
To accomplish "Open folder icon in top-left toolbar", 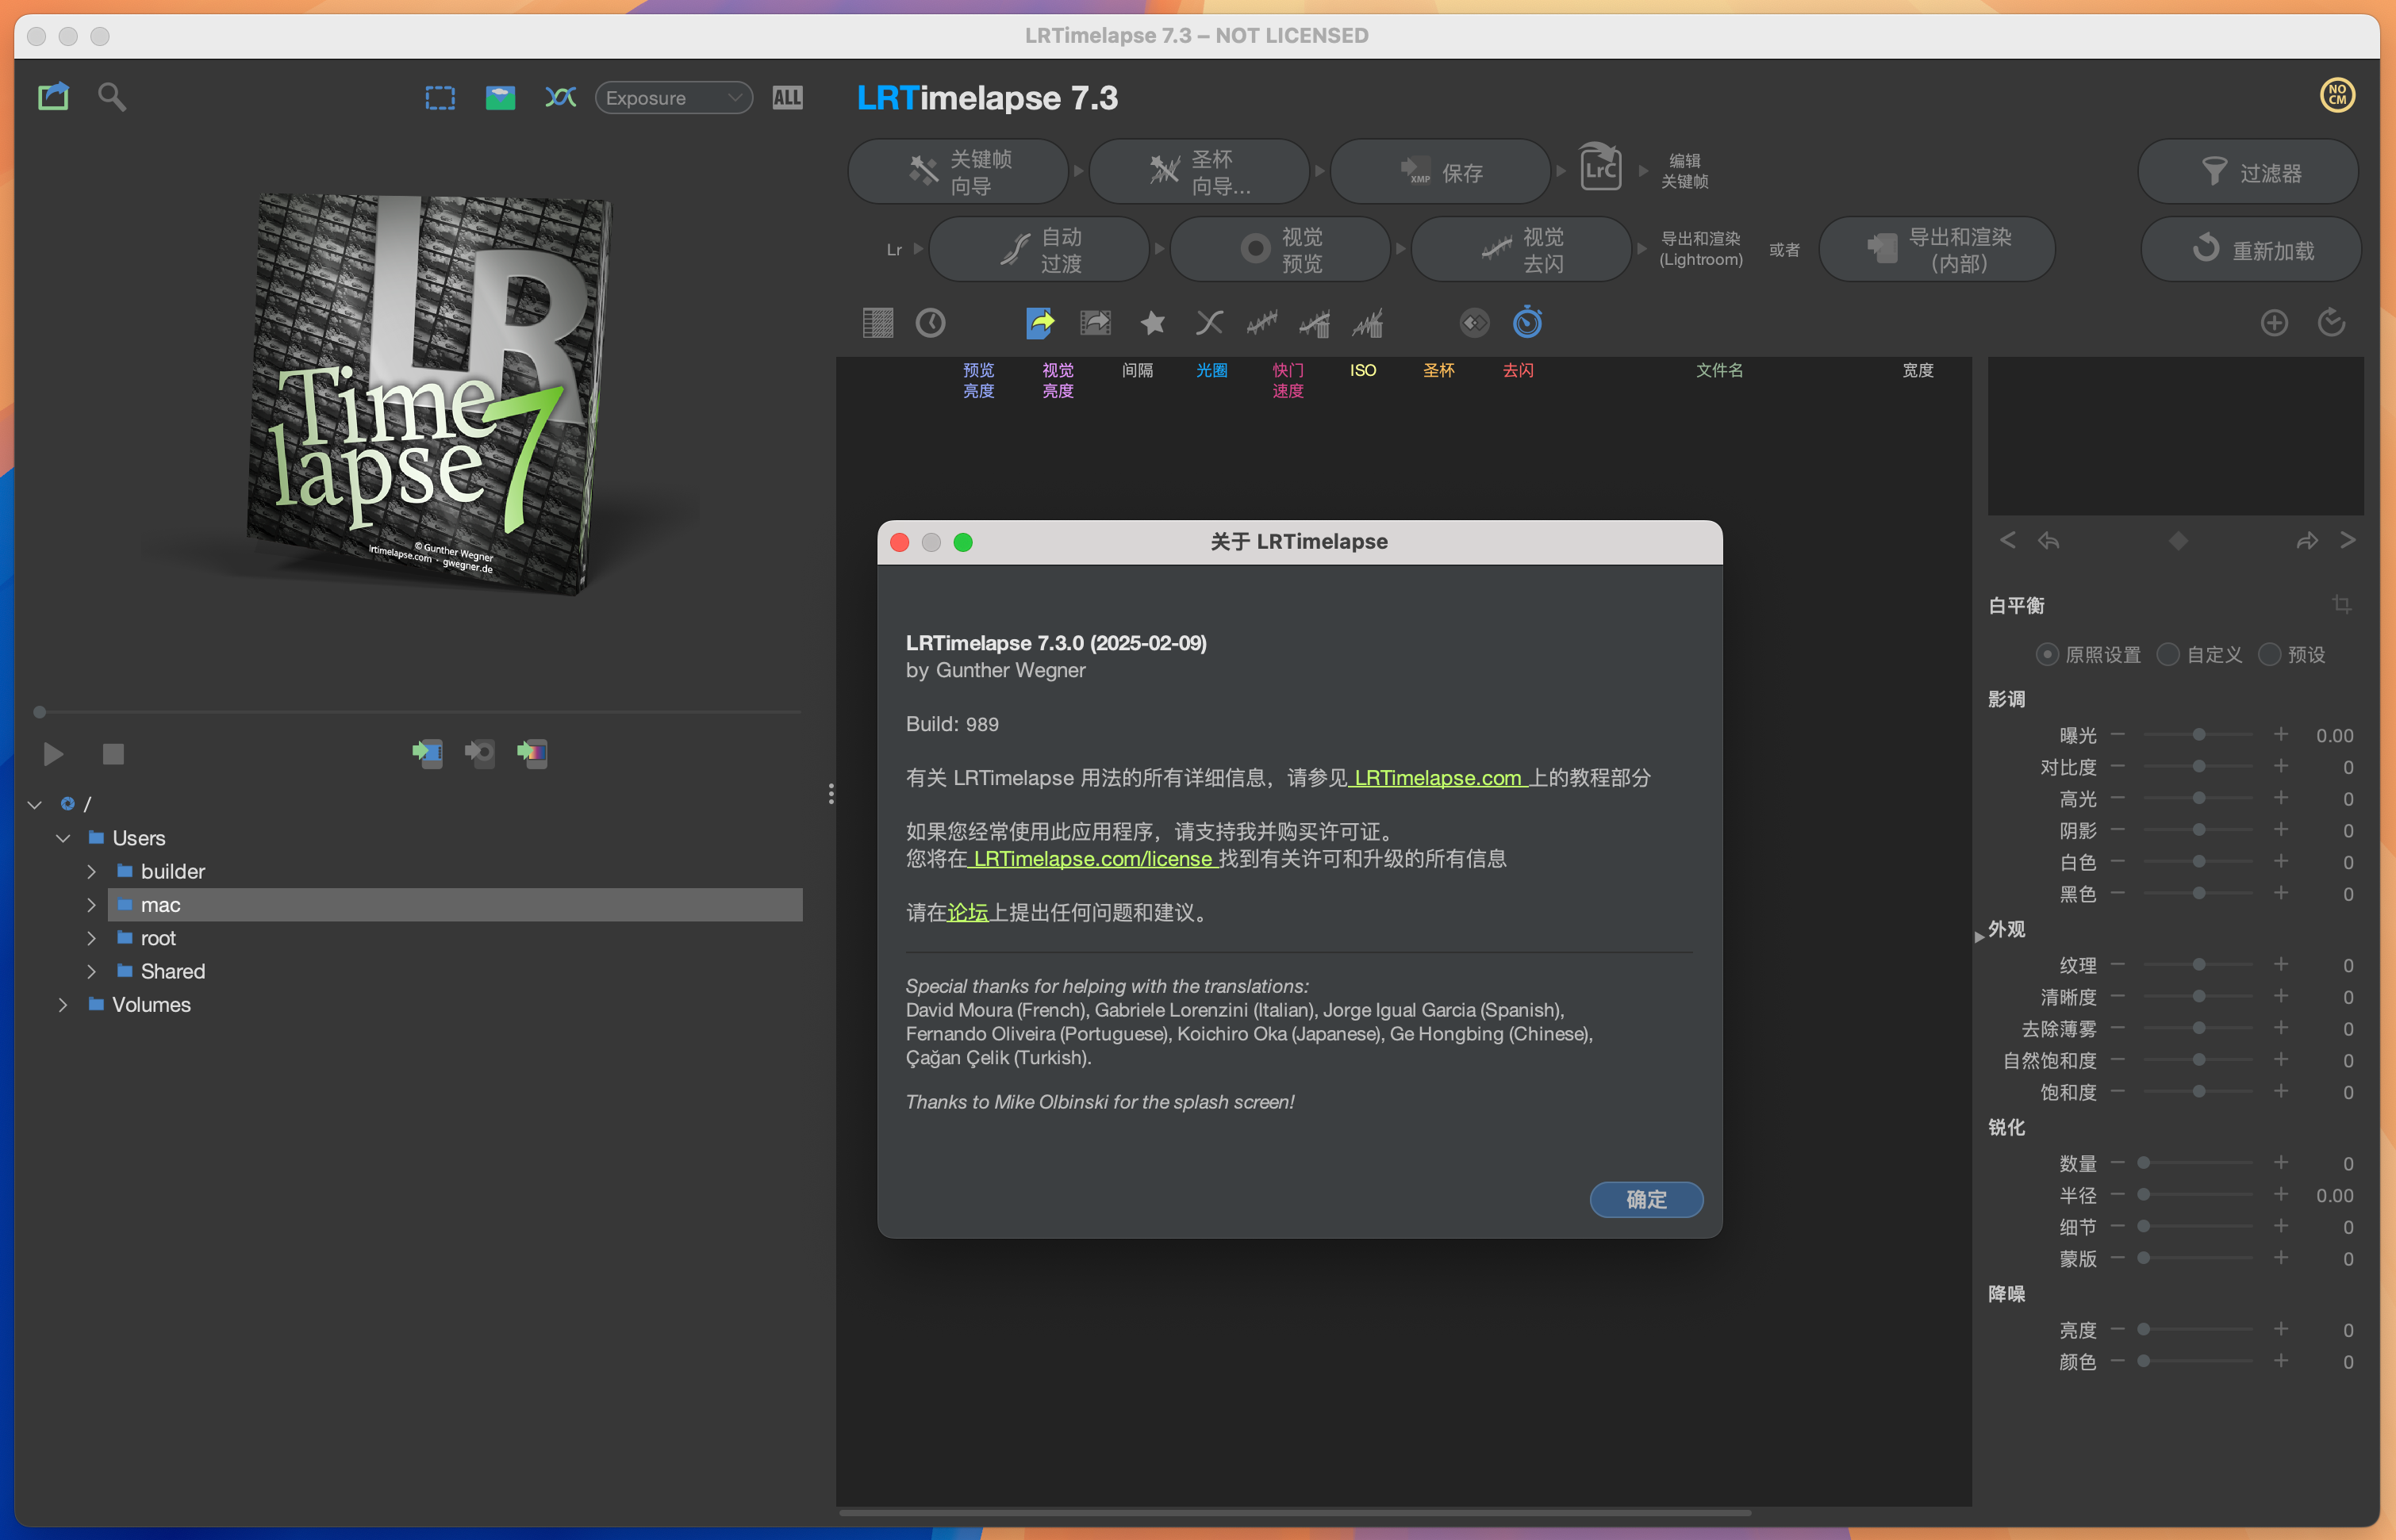I will tap(53, 97).
